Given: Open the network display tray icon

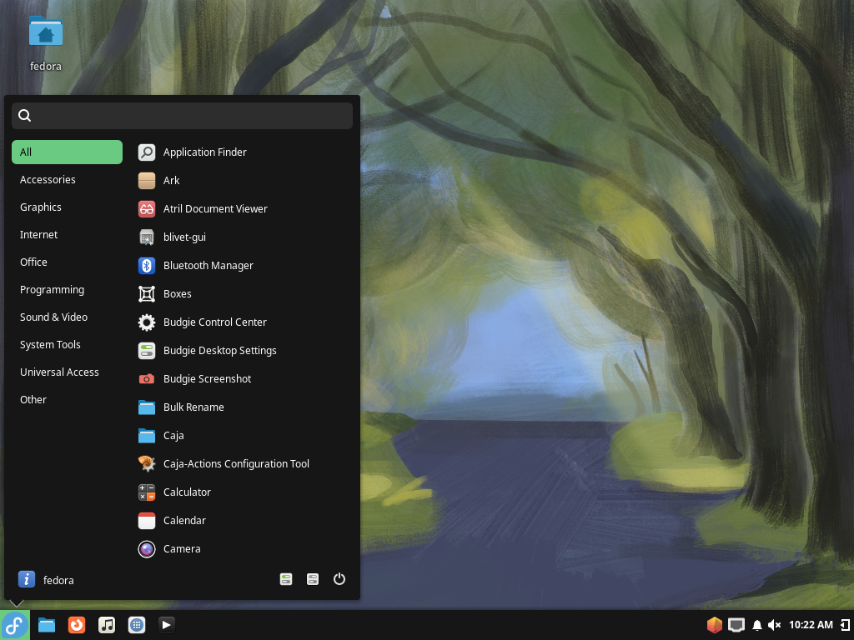Looking at the screenshot, I should pos(736,625).
